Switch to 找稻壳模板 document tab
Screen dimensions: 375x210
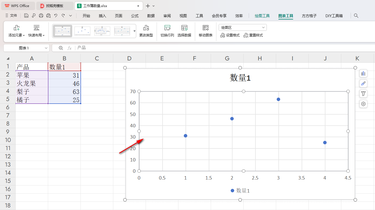pyautogui.click(x=55, y=6)
